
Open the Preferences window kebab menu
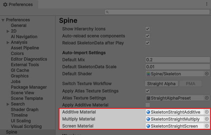point(207,4)
